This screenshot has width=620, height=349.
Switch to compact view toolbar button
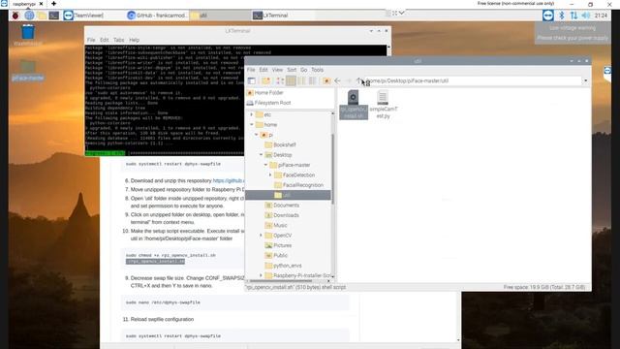pos(301,80)
